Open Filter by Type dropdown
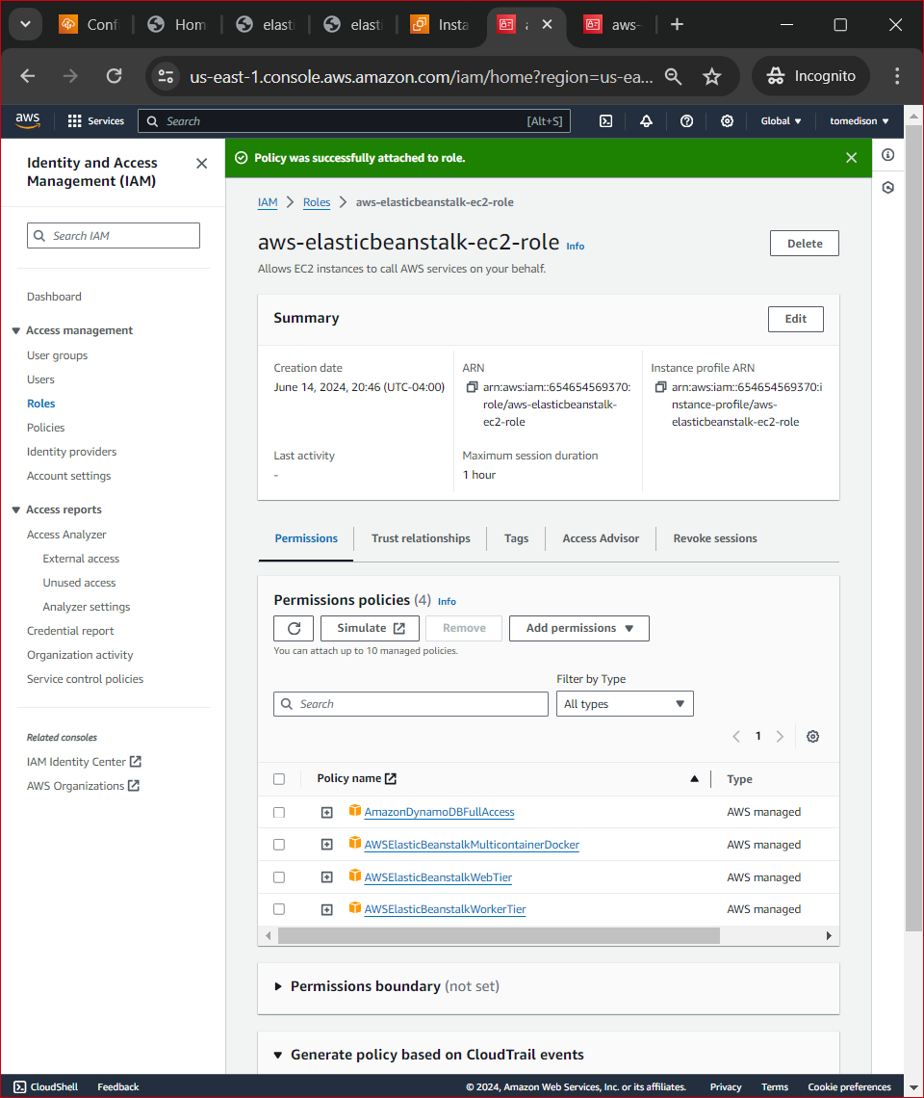The image size is (924, 1098). pyautogui.click(x=625, y=704)
